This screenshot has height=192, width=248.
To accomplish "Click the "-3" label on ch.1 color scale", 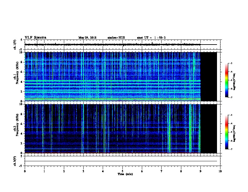I will [231, 63].
